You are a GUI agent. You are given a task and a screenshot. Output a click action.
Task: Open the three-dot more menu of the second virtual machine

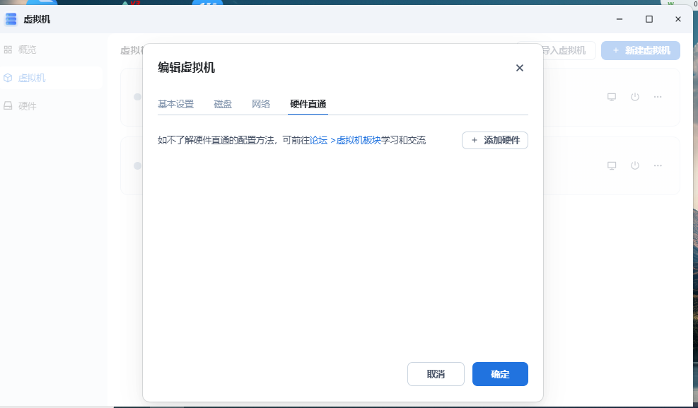[x=658, y=165]
